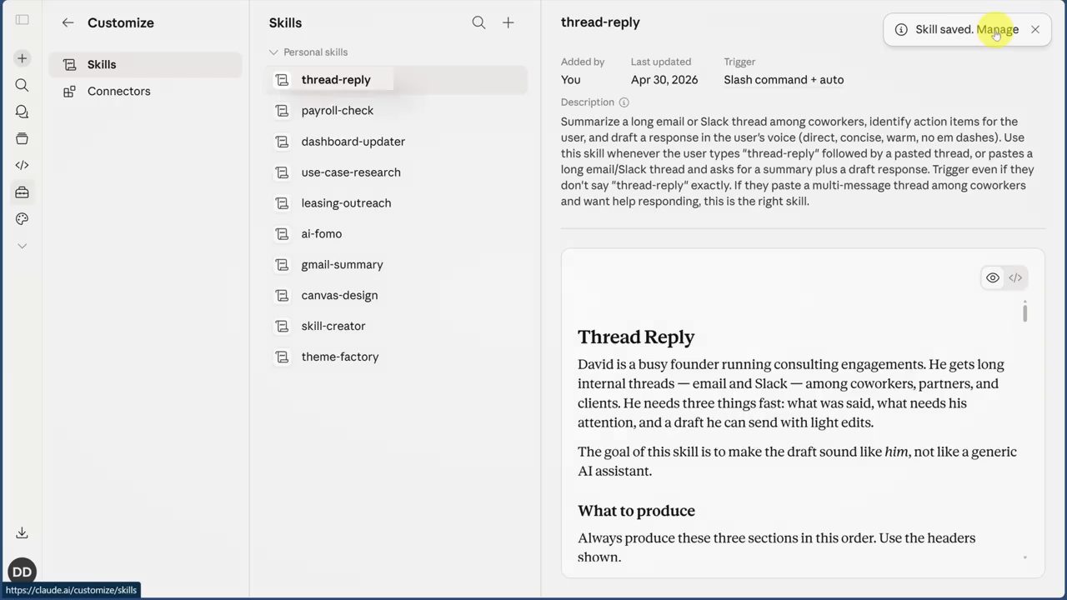Click Manage link in Skill saved toast

998,29
